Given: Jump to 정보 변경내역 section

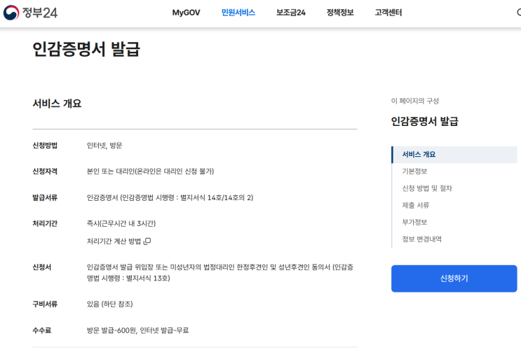Looking at the screenshot, I should 421,239.
